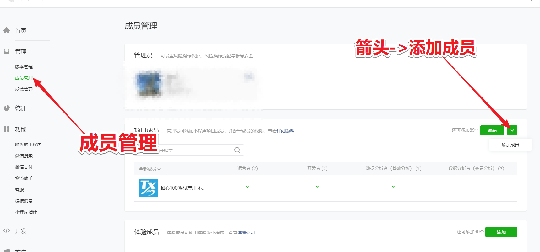Open the 统计 section in sidebar
Viewport: 540px width, 252px height.
coord(21,108)
